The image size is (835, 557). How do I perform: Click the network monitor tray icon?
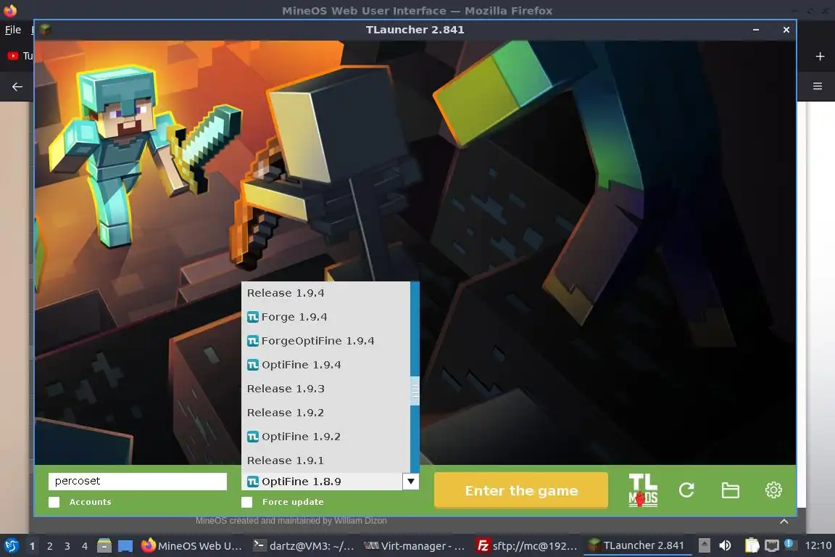772,546
